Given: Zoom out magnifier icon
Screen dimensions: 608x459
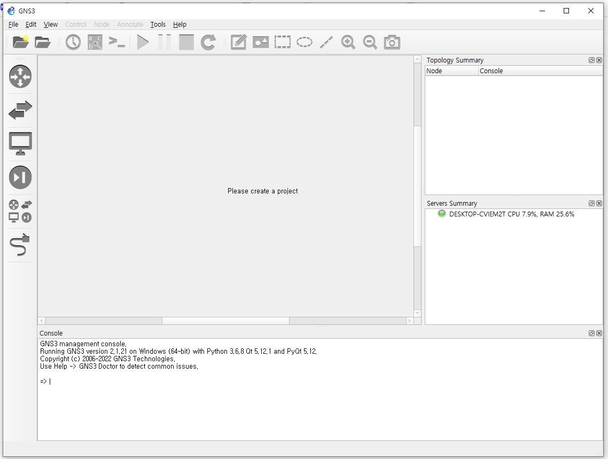Looking at the screenshot, I should 370,42.
